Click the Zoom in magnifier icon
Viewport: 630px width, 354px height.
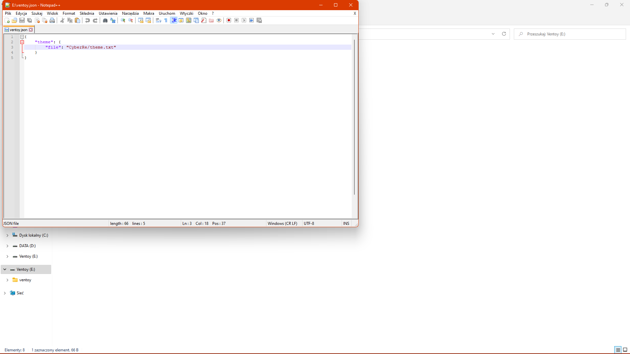(123, 20)
